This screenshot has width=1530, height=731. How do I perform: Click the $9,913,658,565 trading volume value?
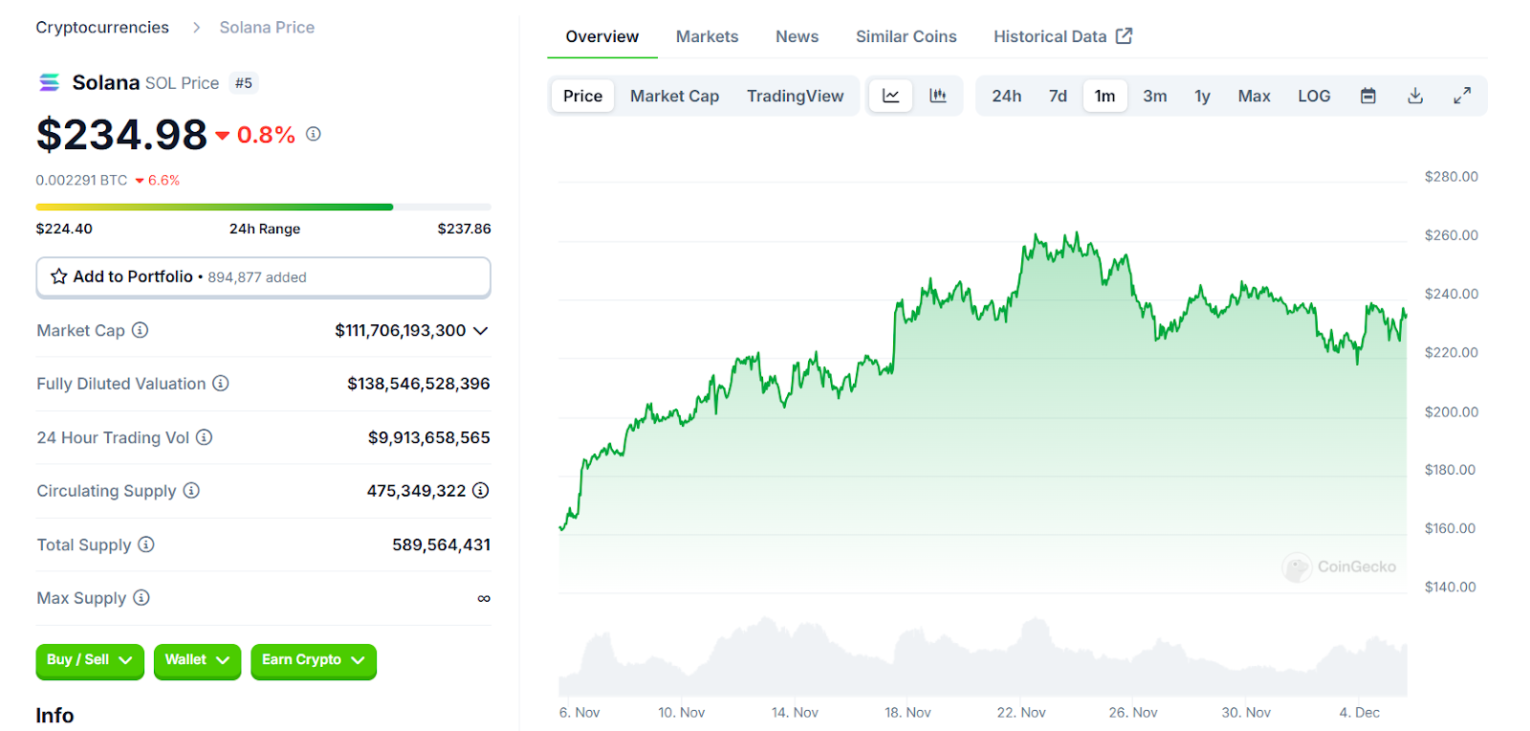click(x=428, y=437)
